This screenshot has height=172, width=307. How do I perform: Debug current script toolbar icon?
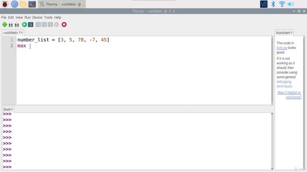click(31, 24)
